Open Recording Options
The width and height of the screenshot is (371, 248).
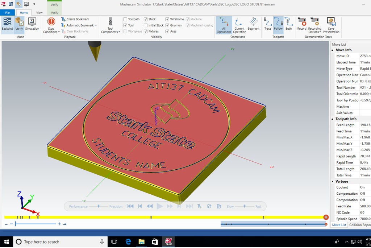315,25
